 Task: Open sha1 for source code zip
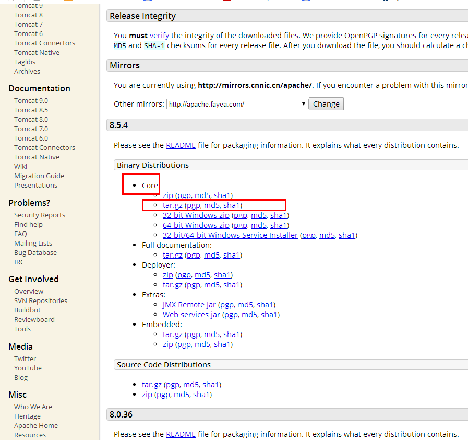coord(201,395)
